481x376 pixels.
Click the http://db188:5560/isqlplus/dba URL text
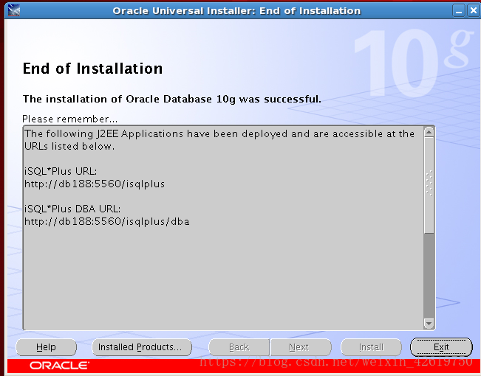point(106,221)
